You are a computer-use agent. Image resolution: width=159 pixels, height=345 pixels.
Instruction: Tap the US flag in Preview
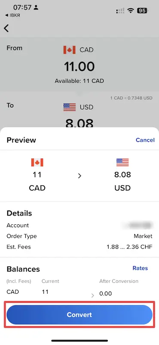point(122,163)
